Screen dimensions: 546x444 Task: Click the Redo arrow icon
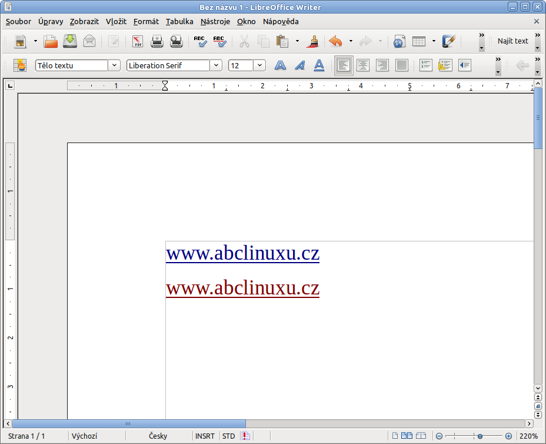(365, 41)
